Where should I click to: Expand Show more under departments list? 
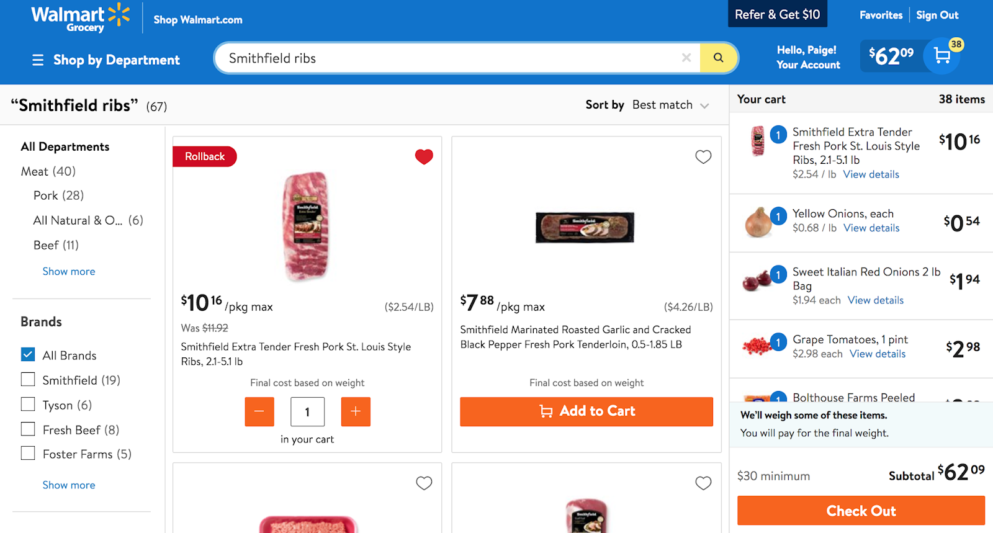tap(69, 271)
